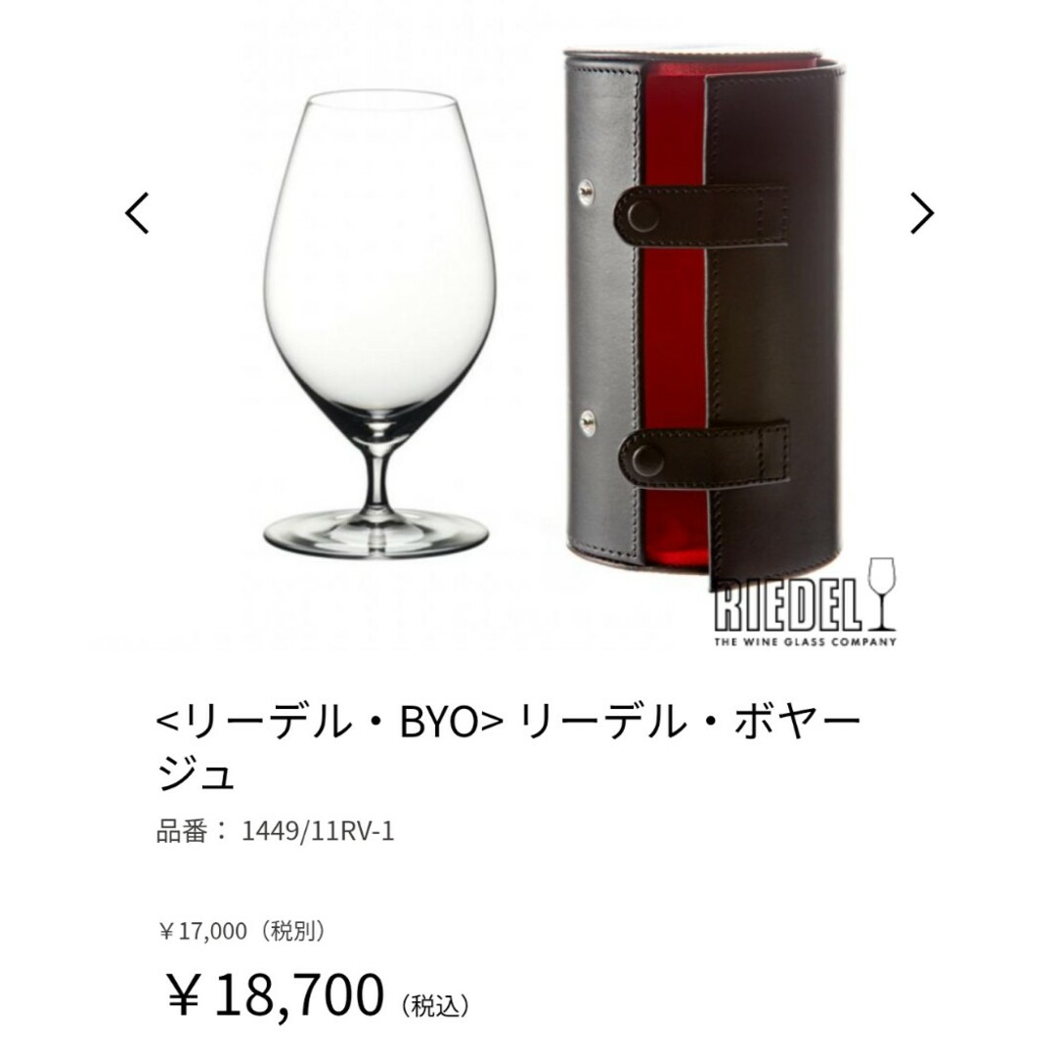Click the lower silver rivet on leather case

pos(588,421)
